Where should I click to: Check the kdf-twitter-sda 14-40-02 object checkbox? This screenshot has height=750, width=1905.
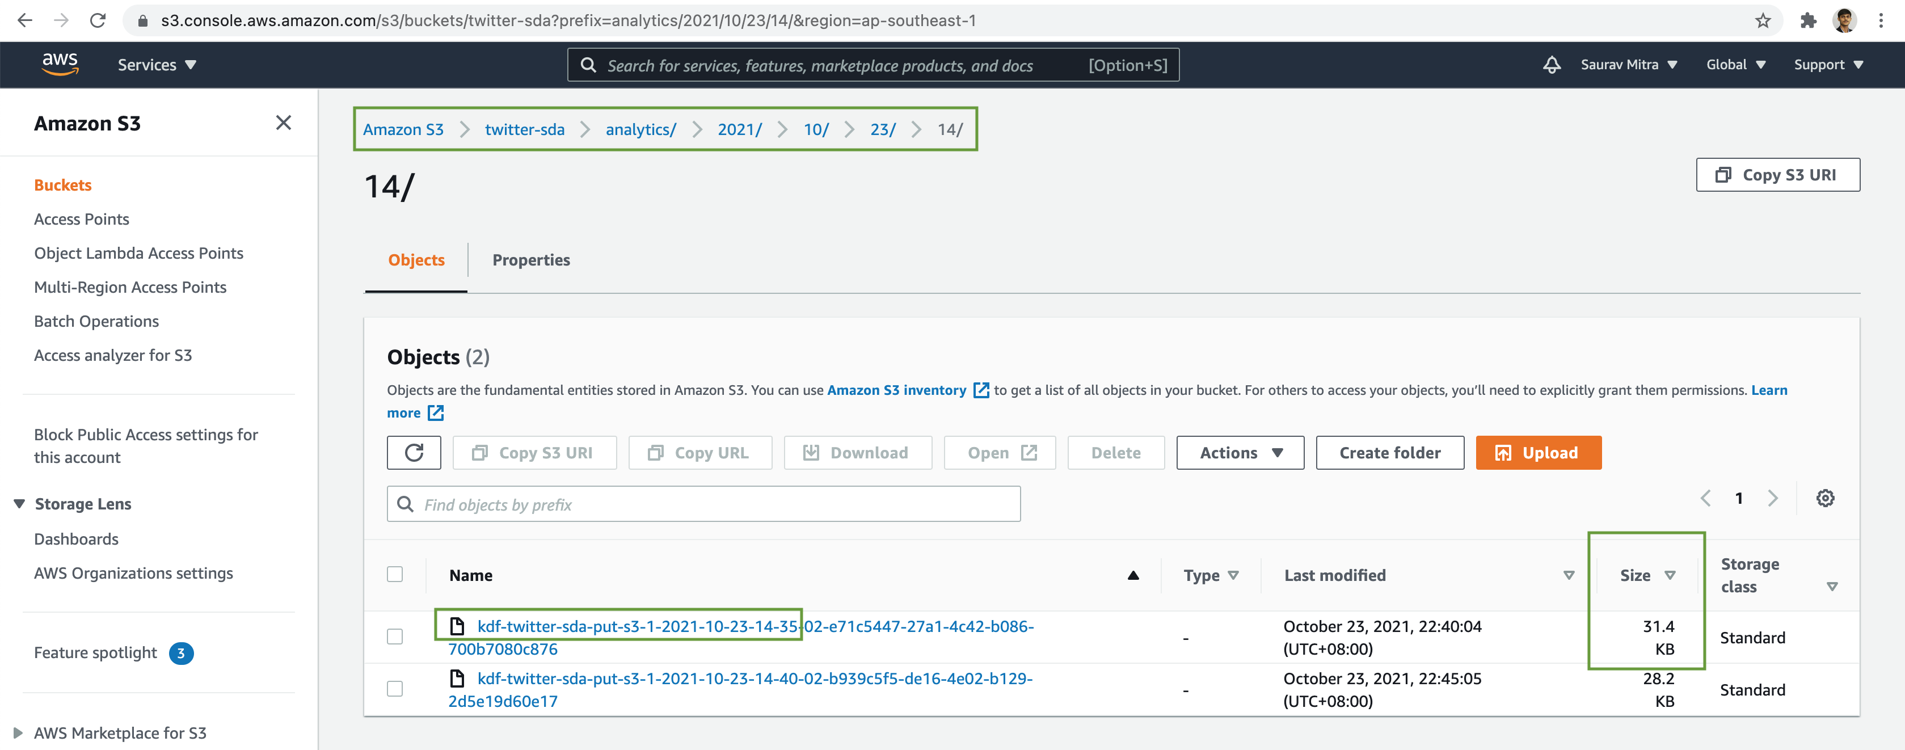click(x=395, y=689)
